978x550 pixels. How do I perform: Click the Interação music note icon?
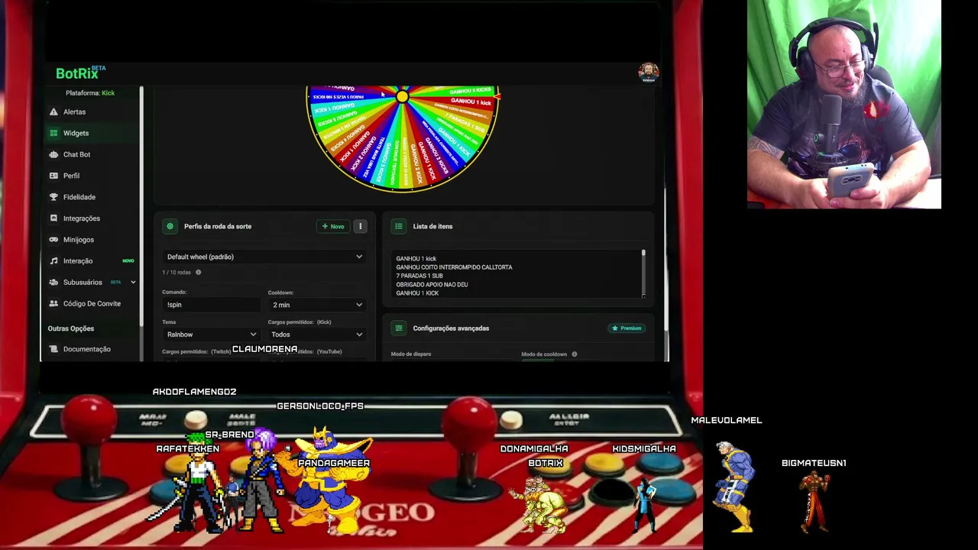(x=53, y=261)
